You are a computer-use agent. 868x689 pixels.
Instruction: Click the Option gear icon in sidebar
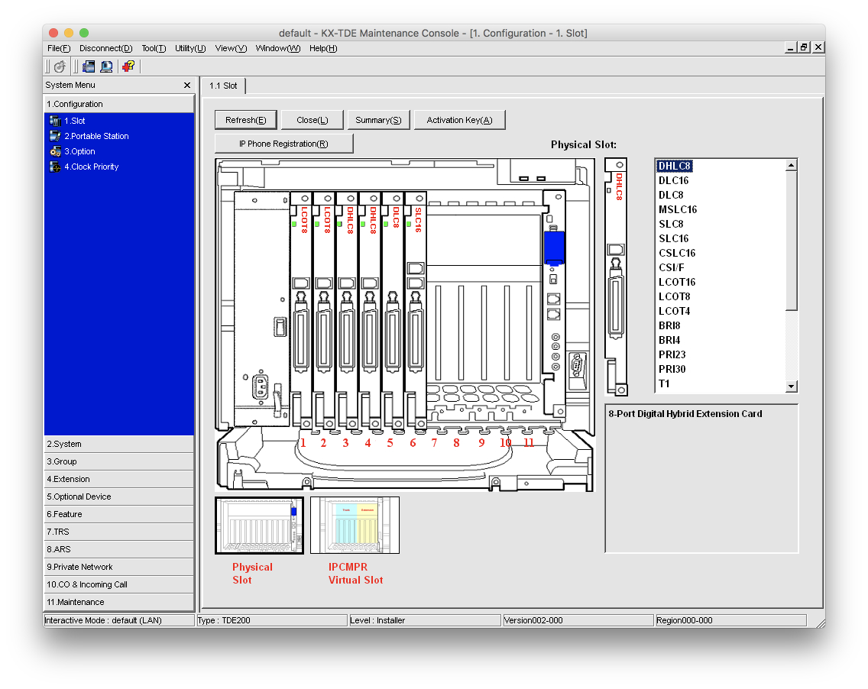55,151
